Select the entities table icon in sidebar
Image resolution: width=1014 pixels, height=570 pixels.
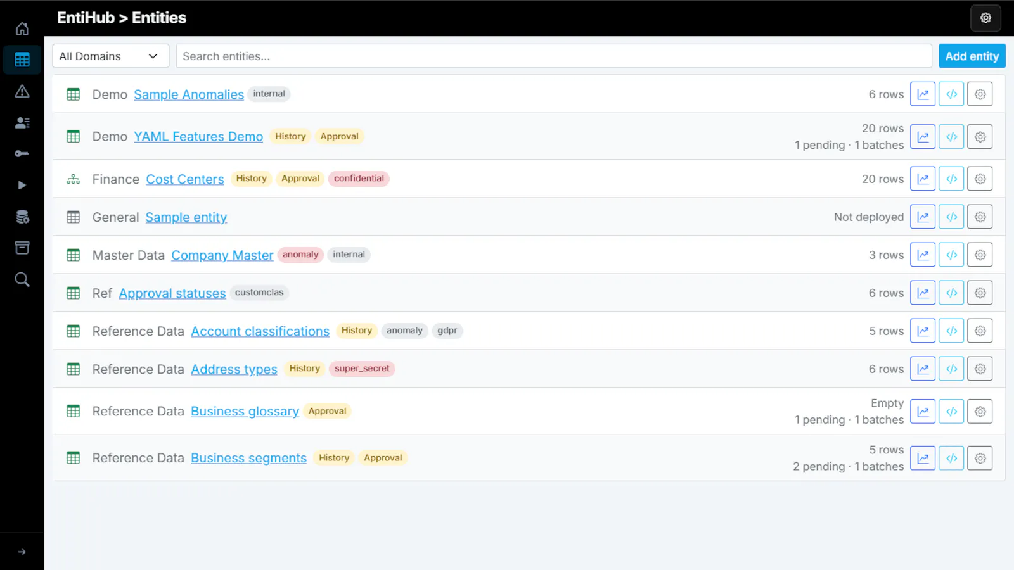[22, 60]
